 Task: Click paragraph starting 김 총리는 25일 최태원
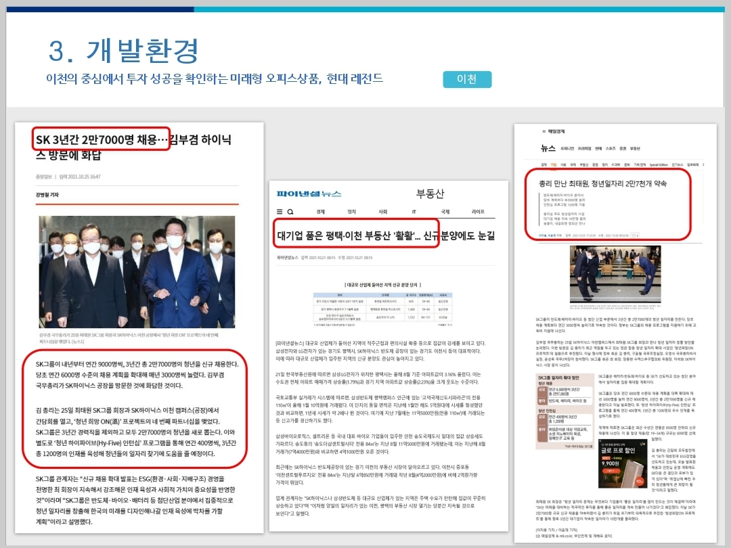click(136, 432)
